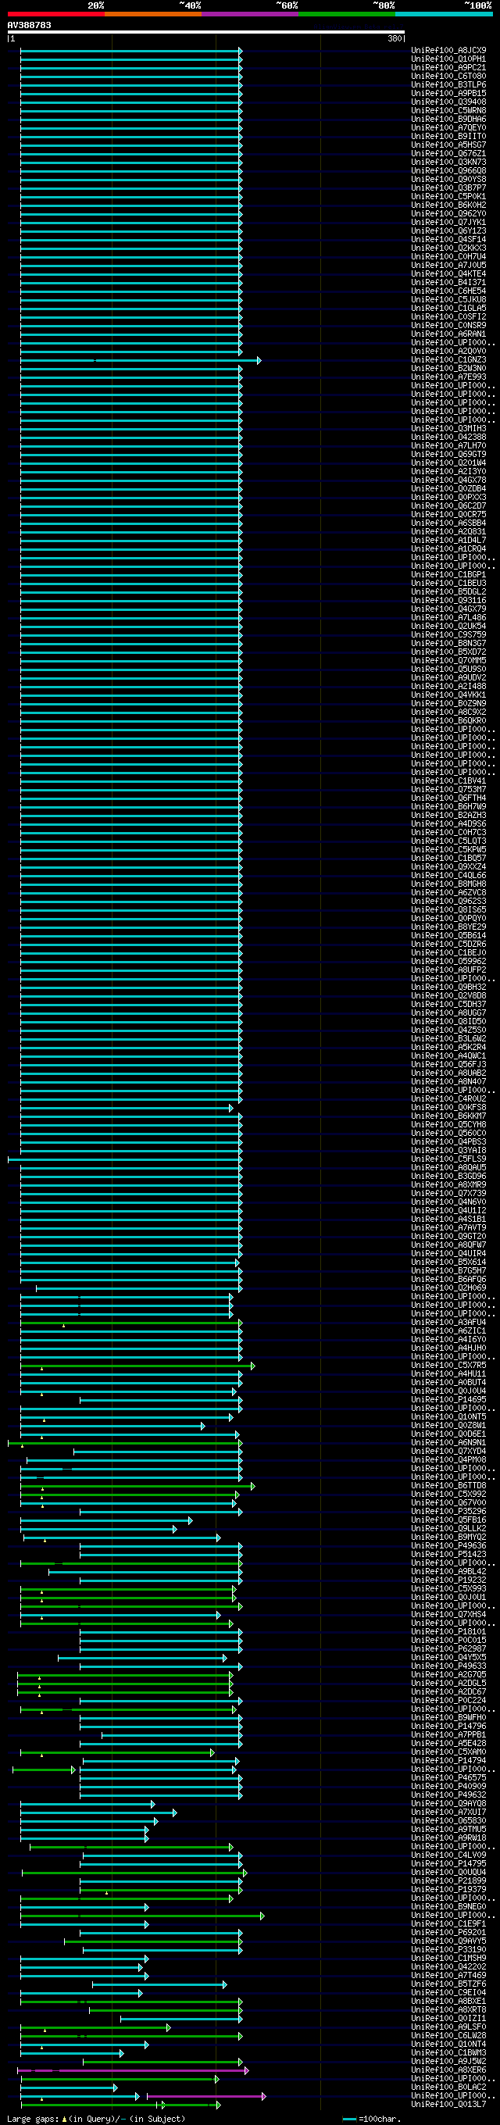Click hit UniRef100_Q7XHS4
The height and width of the screenshot is (2125, 500).
click(x=449, y=1615)
